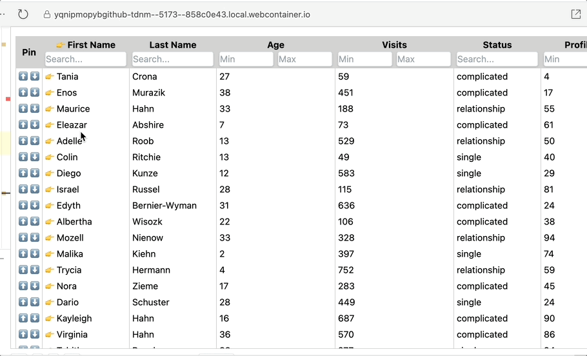
Task: Open preview in new tab icon
Action: click(x=576, y=15)
